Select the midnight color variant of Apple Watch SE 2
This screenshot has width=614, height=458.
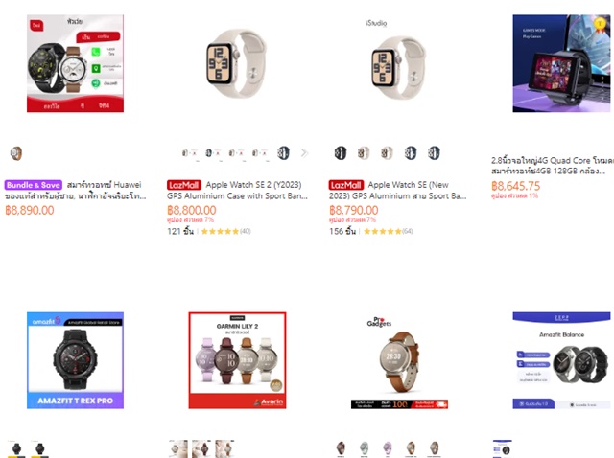coord(283,153)
